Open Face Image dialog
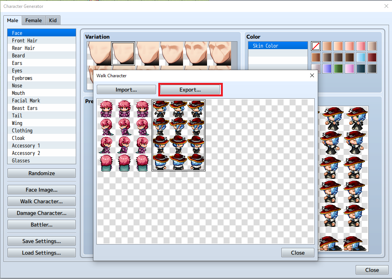The width and height of the screenshot is (392, 279). pos(42,189)
